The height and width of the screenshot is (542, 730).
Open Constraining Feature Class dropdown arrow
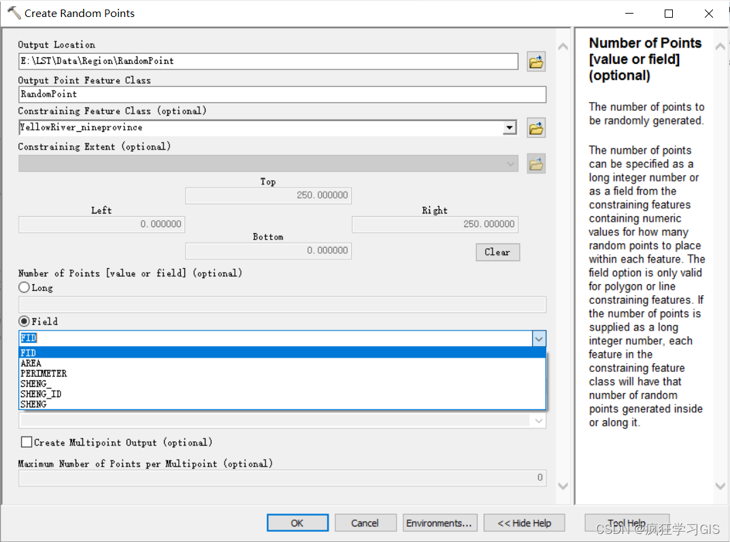tap(510, 127)
